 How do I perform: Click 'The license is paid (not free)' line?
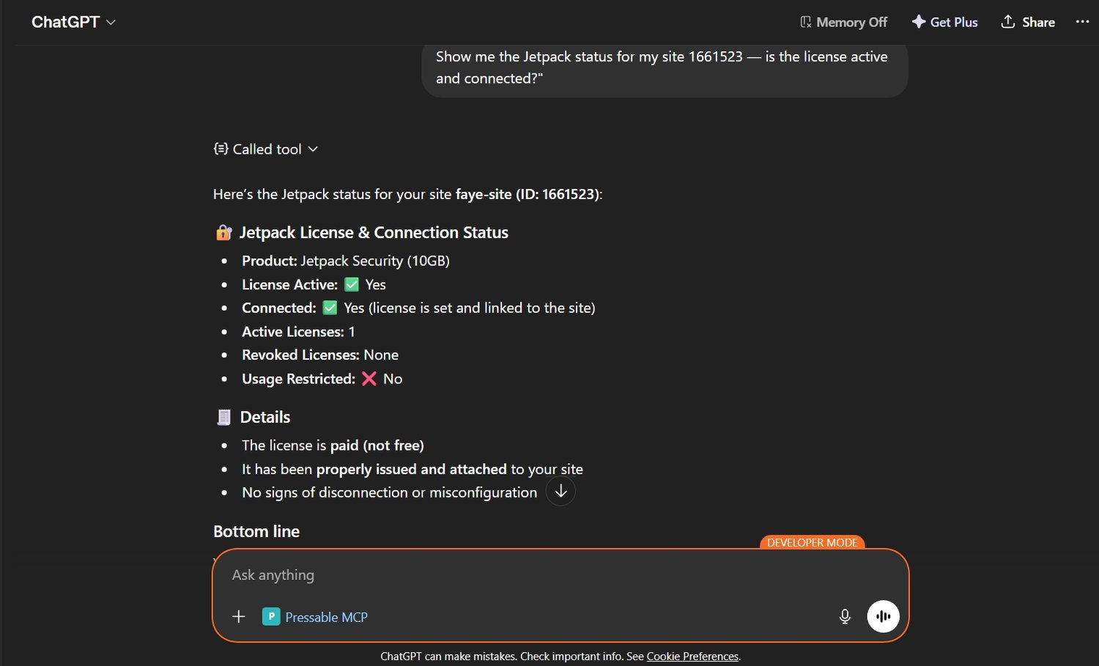[x=333, y=445]
